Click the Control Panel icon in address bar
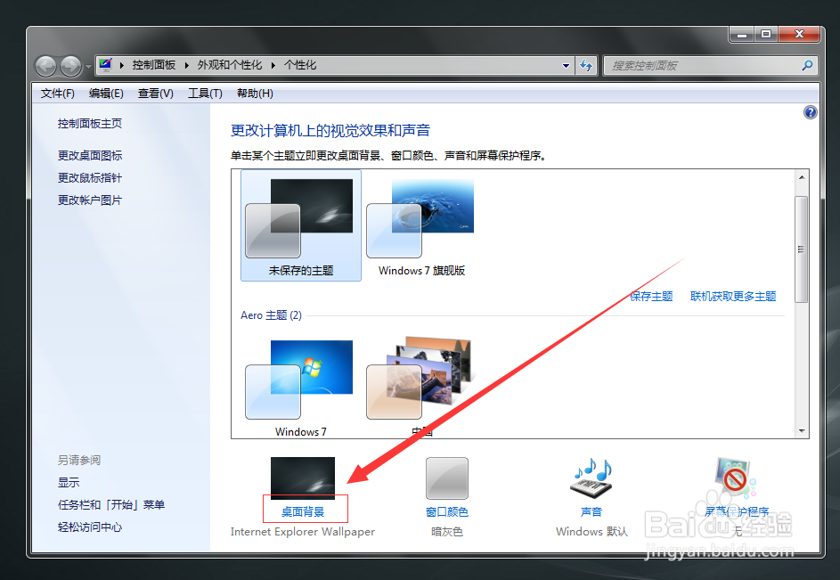The image size is (840, 580). coord(105,65)
